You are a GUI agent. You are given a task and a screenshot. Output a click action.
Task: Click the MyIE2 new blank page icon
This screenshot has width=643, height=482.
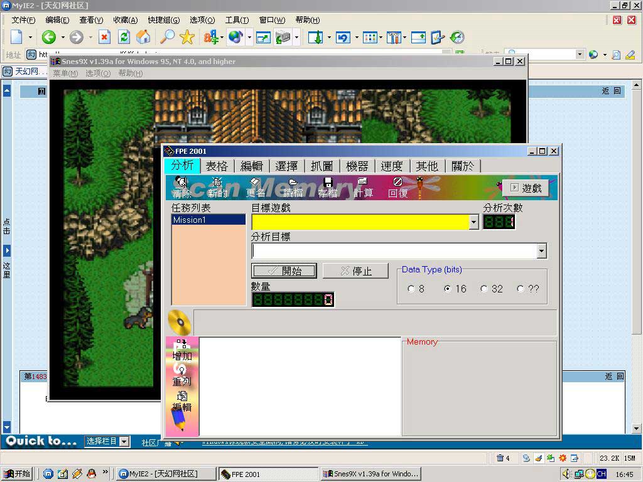pos(16,37)
